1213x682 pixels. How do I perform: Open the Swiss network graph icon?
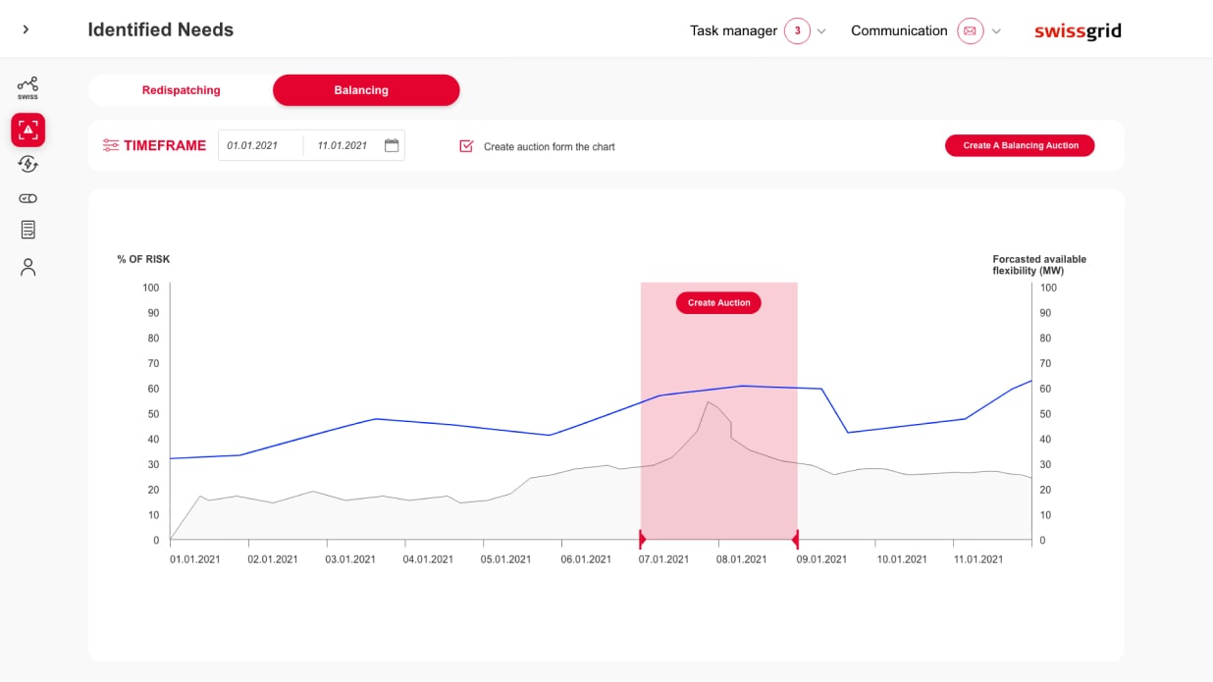click(x=27, y=87)
